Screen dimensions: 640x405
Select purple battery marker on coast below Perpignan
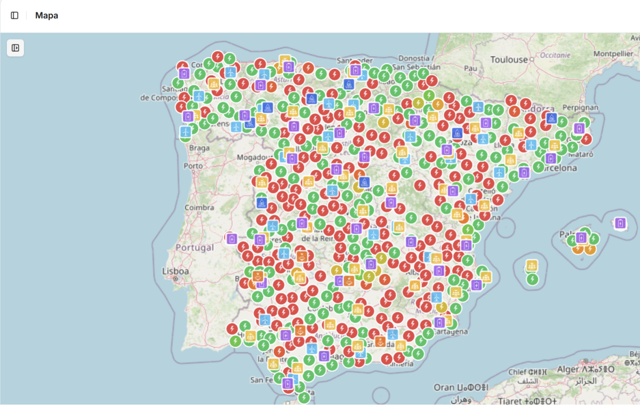[579, 129]
